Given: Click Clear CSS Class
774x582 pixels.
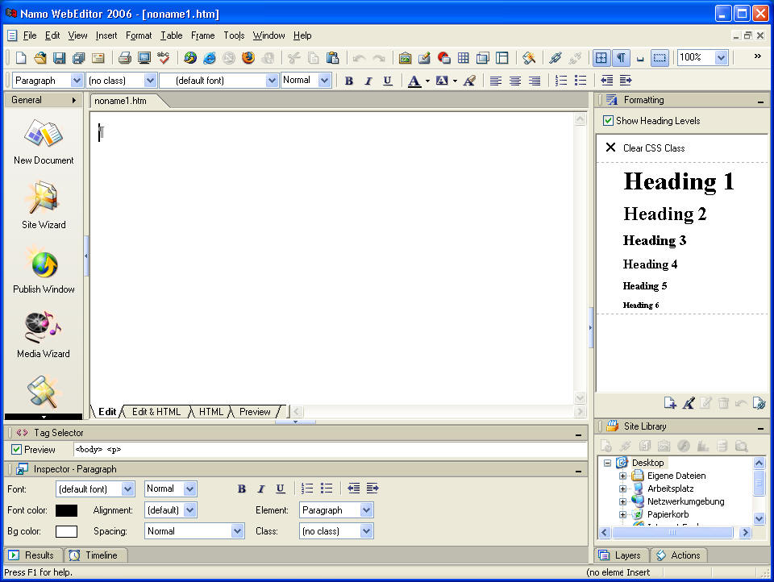Looking at the screenshot, I should 654,148.
